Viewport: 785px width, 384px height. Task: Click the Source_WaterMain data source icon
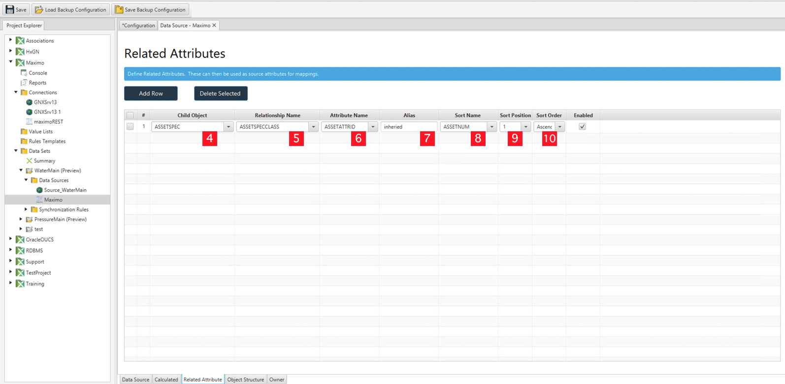39,190
